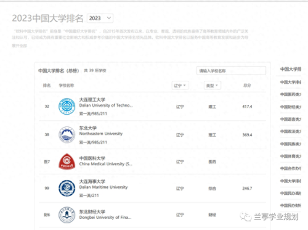308x230 pixels.
Task: Open 中国民办财经 ranking in the sidebar
Action: [291, 205]
